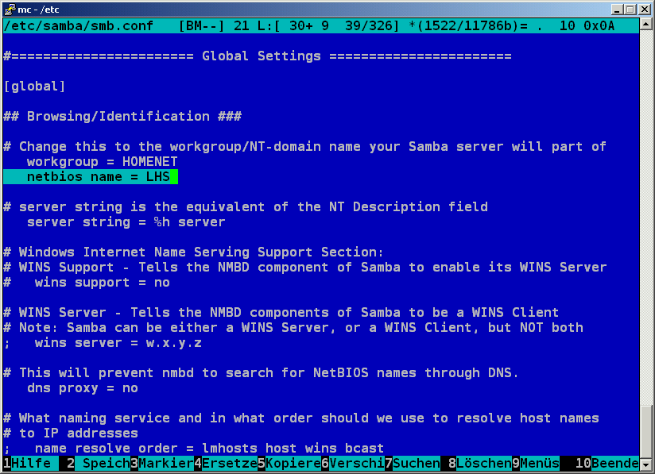Click the [global] section header
The width and height of the screenshot is (655, 474).
(35, 86)
